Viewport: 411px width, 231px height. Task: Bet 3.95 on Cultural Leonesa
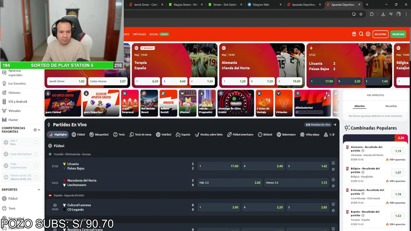click(x=219, y=207)
